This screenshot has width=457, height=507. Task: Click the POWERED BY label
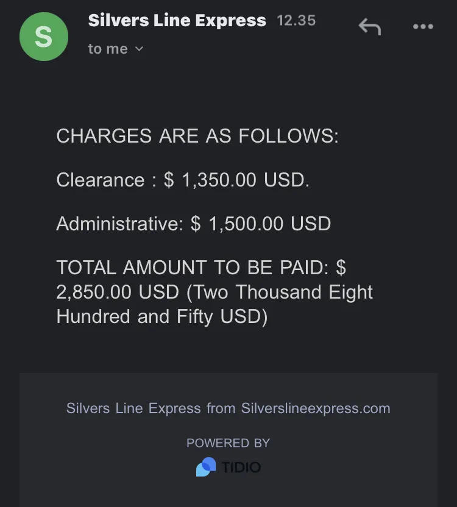[228, 443]
